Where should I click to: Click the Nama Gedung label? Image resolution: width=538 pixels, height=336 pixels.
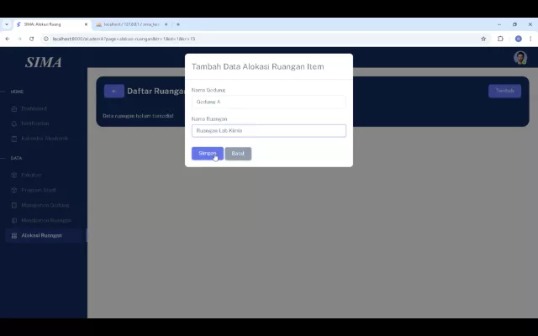click(208, 90)
